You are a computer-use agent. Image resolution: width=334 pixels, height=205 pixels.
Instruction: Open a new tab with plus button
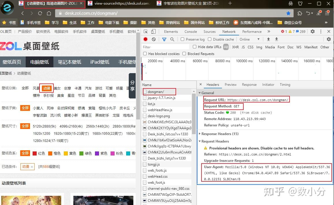pos(230,3)
